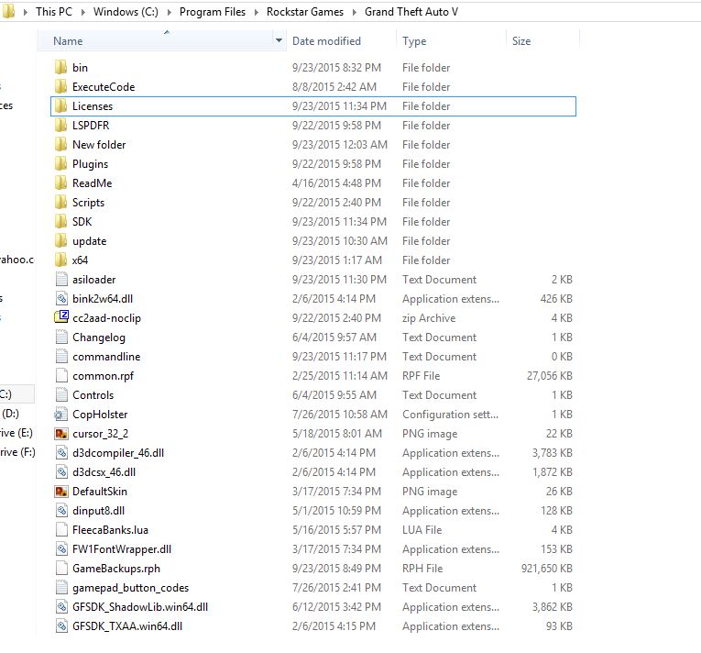
Task: Go to Program Files in the address bar
Action: click(213, 12)
